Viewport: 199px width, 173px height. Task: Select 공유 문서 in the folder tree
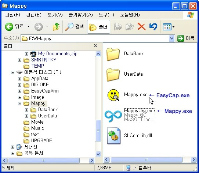(x=33, y=153)
